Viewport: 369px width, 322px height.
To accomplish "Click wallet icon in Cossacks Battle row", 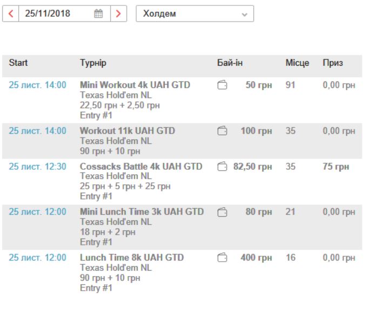I will [222, 166].
